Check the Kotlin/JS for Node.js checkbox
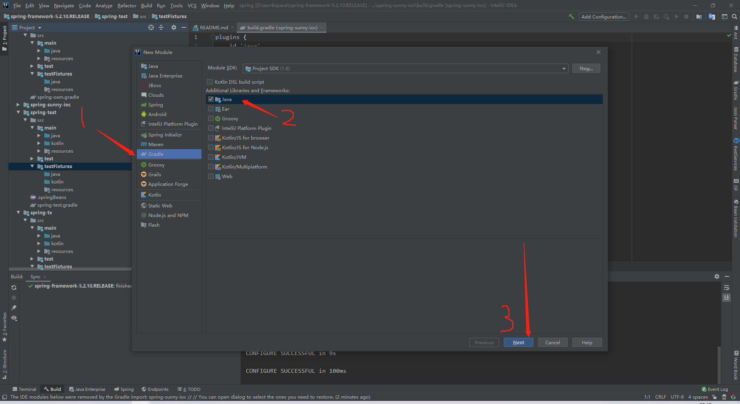Image resolution: width=740 pixels, height=404 pixels. [211, 147]
